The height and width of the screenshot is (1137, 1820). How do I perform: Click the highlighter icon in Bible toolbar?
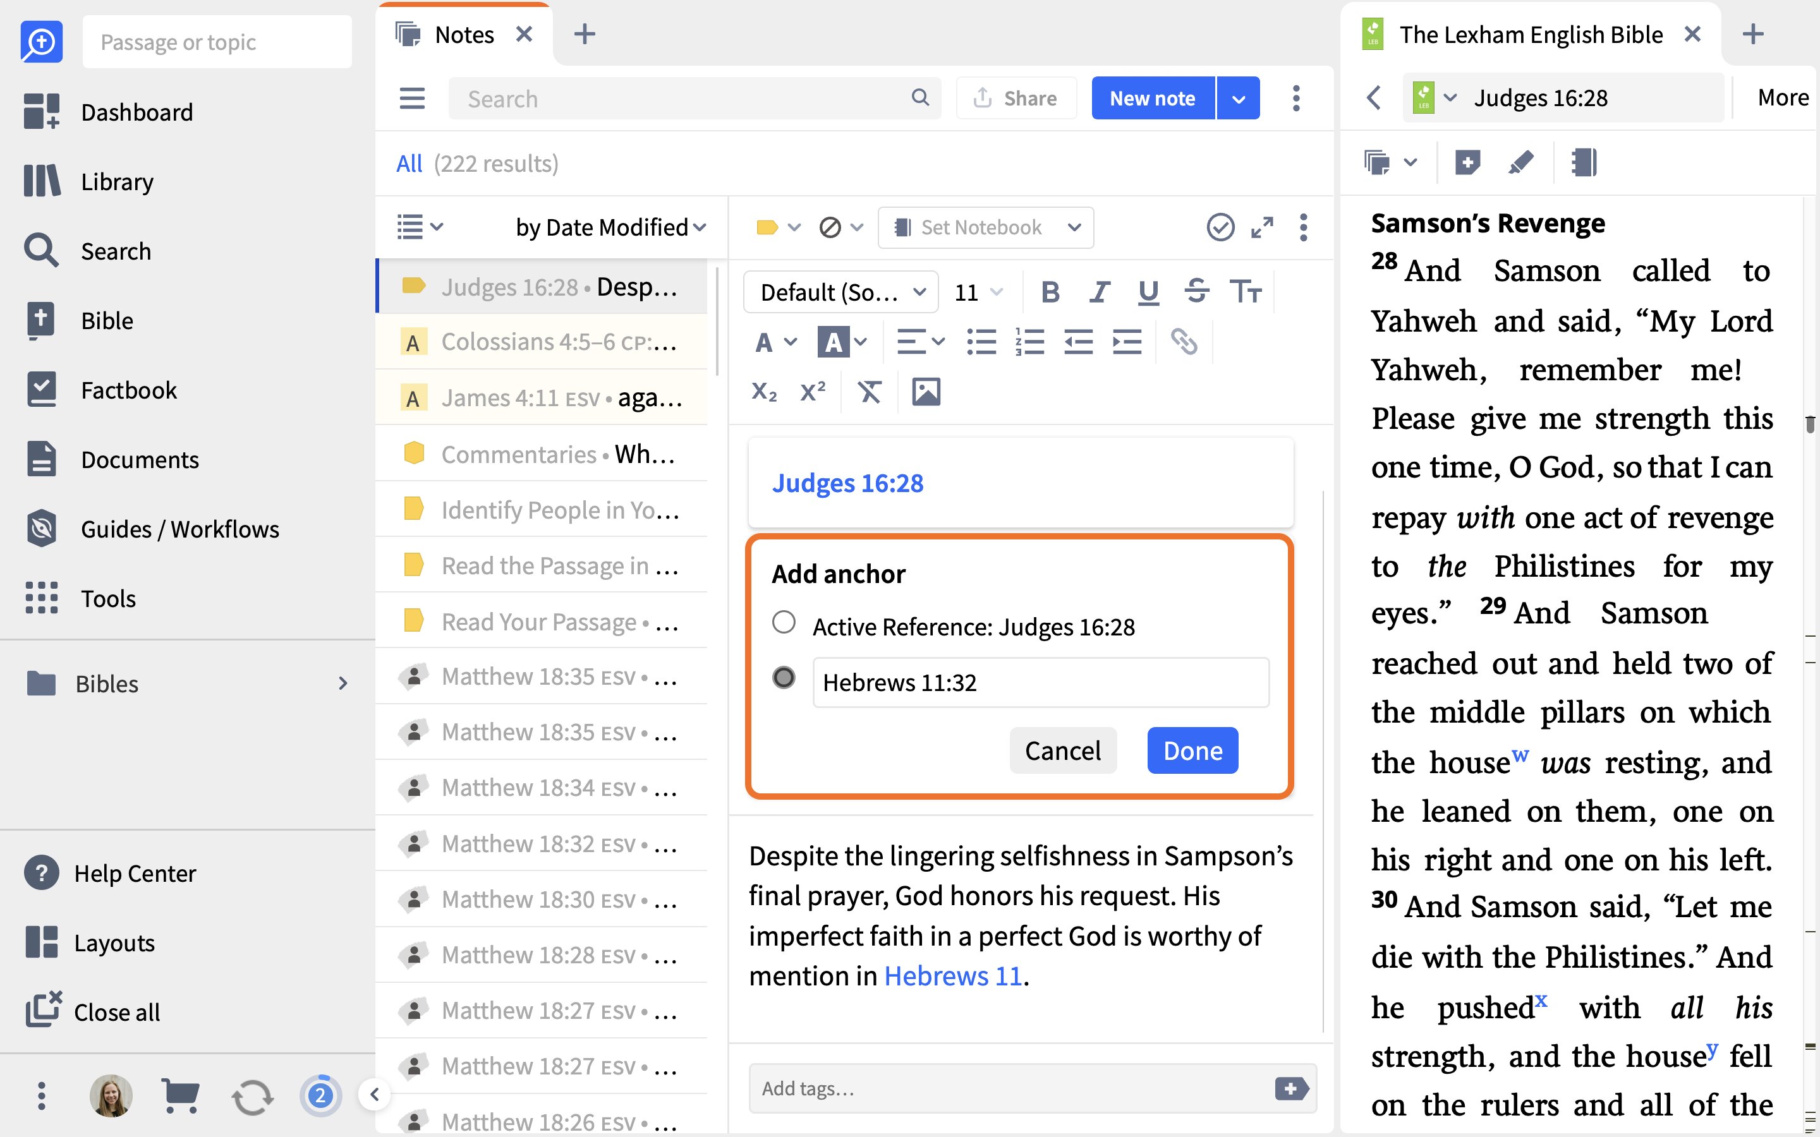coord(1520,162)
